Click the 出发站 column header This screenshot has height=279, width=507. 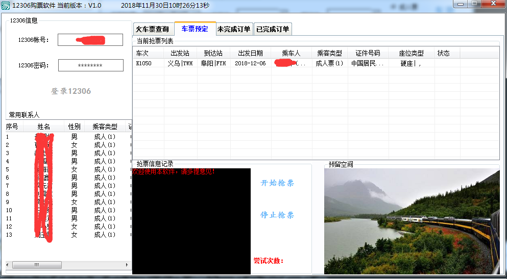180,53
